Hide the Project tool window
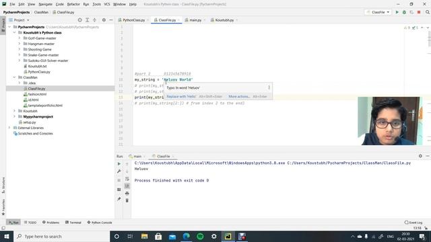 click(x=111, y=20)
